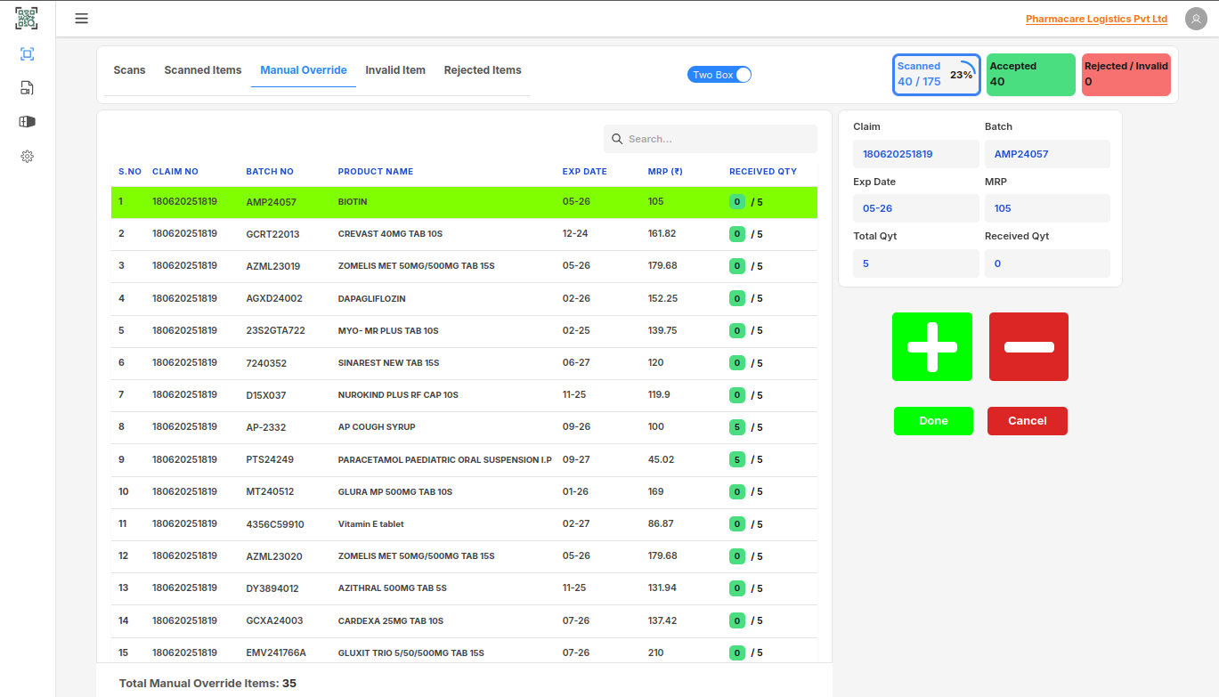Select the scan frame sidebar icon
The image size is (1219, 697).
(27, 54)
